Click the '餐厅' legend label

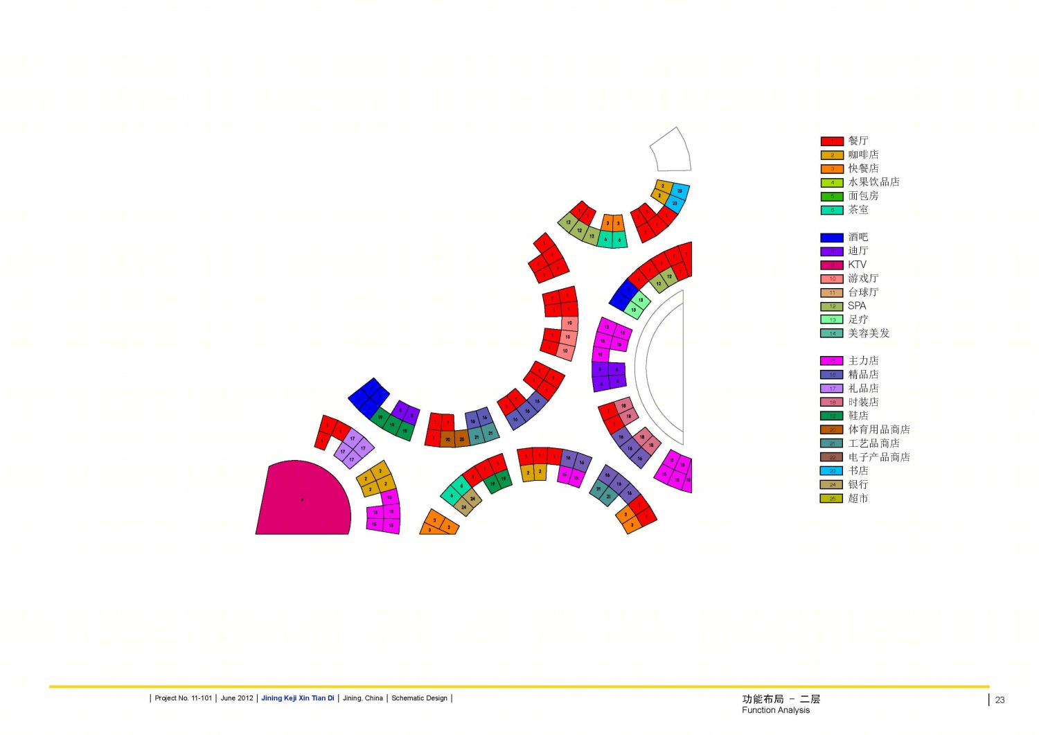point(858,141)
